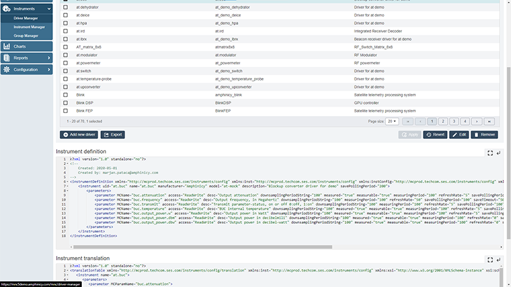Open Group Manager from the sidebar
This screenshot has width=511, height=287.
pyautogui.click(x=26, y=36)
